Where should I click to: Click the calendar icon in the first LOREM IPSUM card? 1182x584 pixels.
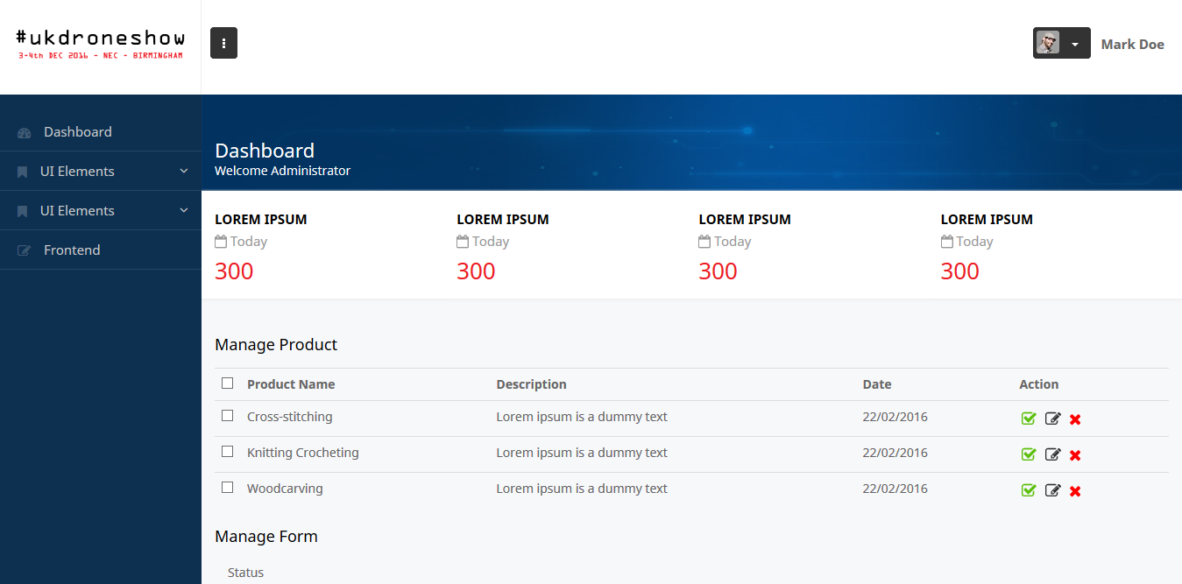point(221,241)
